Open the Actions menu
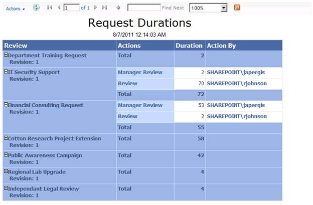This screenshot has width=313, height=205. point(16,9)
